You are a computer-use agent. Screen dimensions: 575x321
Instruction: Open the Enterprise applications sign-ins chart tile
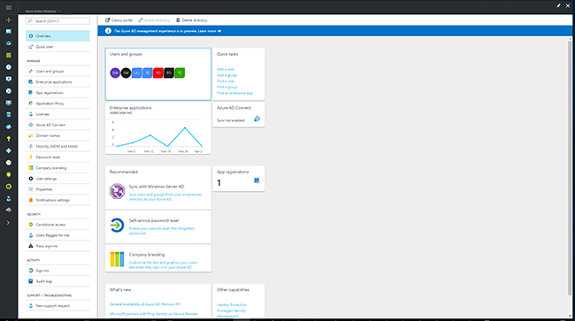coord(158,128)
